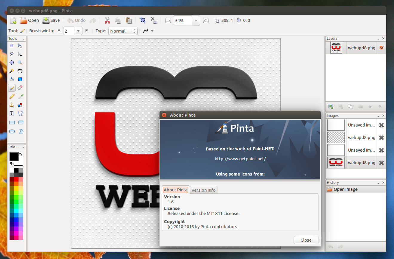Select the Rounded Rectangle tool

point(21,123)
